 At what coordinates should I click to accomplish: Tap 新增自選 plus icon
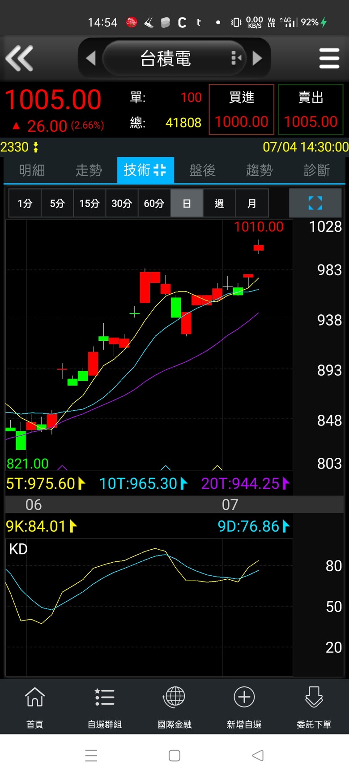click(244, 707)
